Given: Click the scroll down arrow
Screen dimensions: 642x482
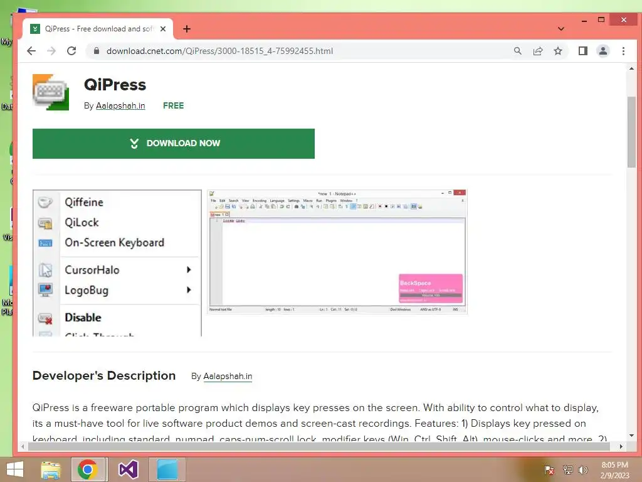Looking at the screenshot, I should (x=631, y=436).
